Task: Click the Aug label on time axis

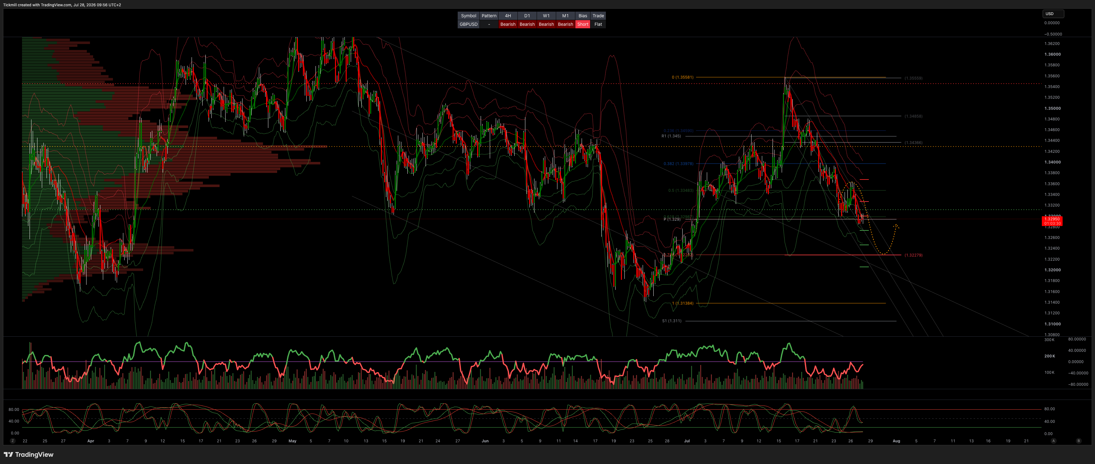Action: pos(896,441)
